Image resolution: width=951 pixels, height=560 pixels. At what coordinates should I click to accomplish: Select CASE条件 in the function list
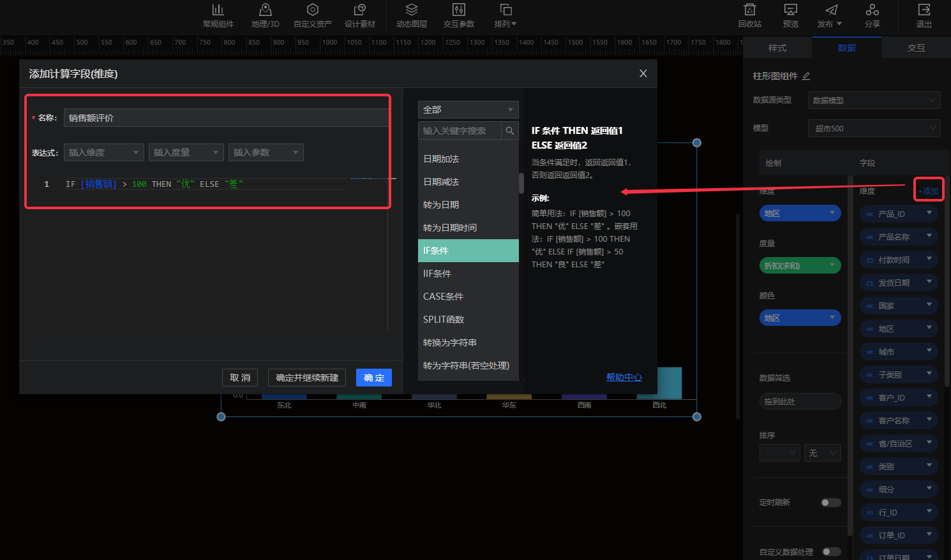click(444, 297)
